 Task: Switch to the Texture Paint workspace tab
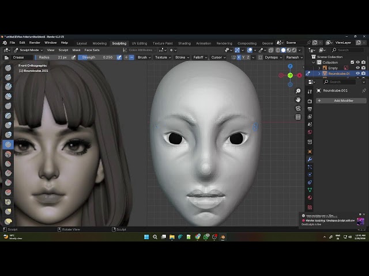(x=163, y=43)
